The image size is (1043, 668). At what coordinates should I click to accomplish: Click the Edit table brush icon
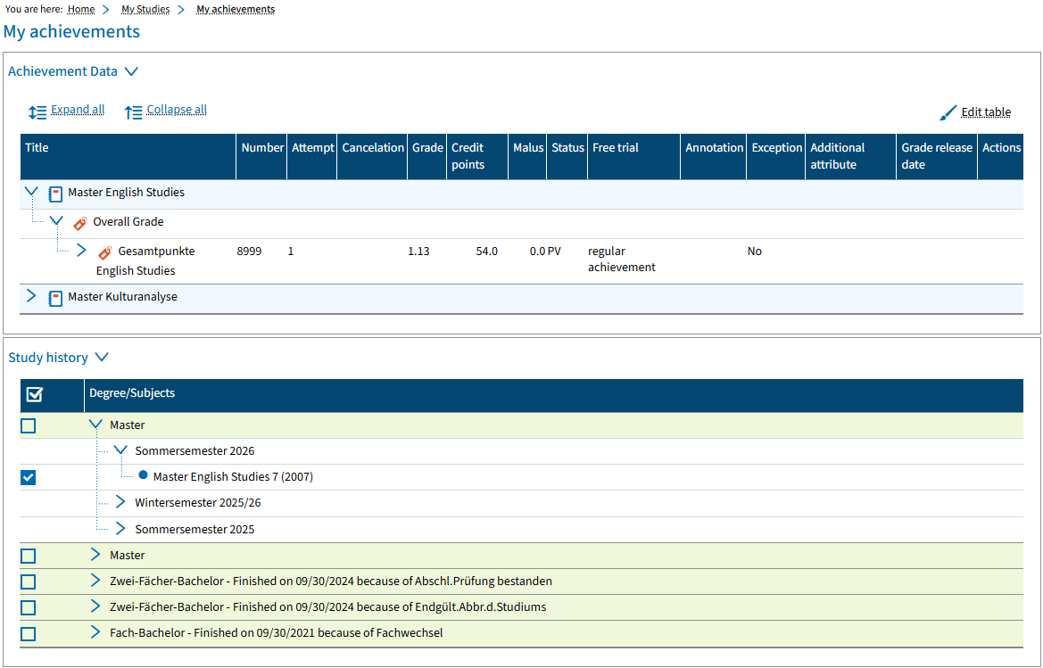pos(948,113)
